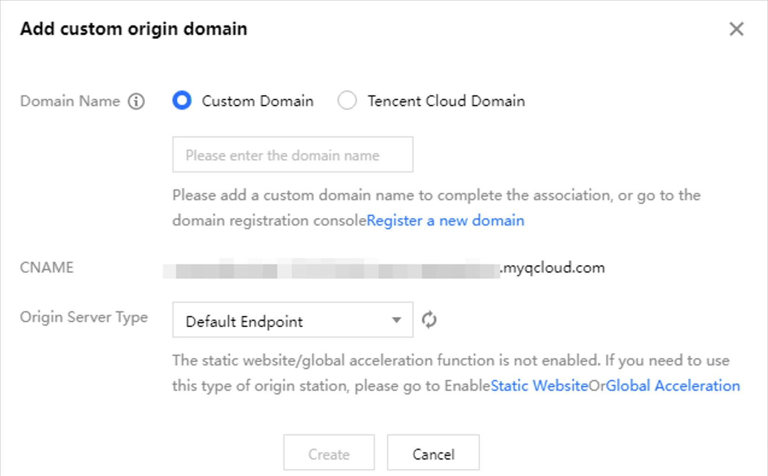Click the info icon beside Domain Name
768x476 pixels.
(x=136, y=101)
